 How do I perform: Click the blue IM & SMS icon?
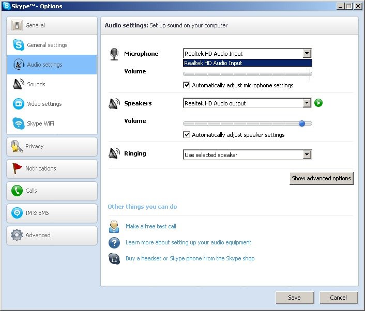(x=17, y=213)
